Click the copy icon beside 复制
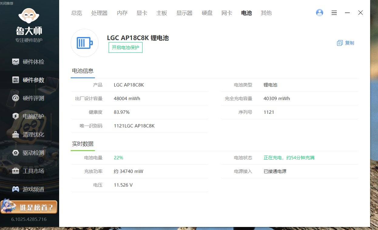This screenshot has height=230, width=378. [340, 43]
